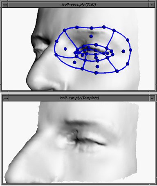Pick bottommost control point on outer blue loop
157x186 pixels.
(x=96, y=73)
